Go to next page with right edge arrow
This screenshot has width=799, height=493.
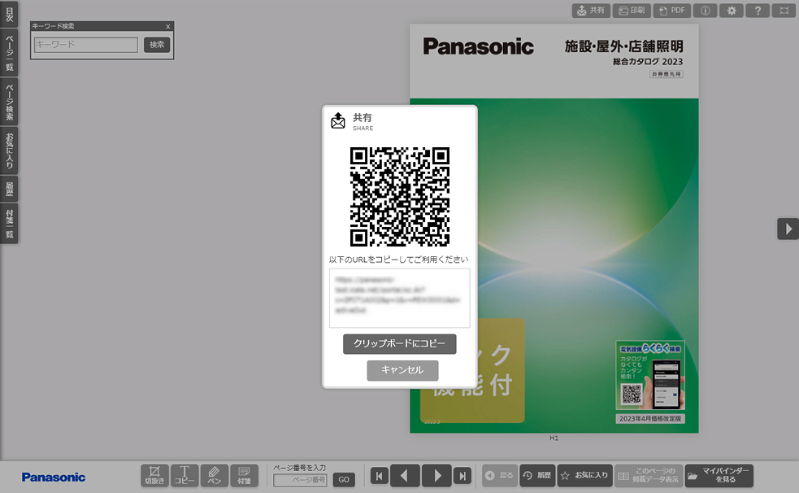point(788,229)
